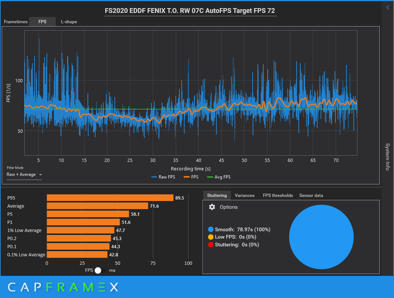394x298 pixels.
Task: Show the Sensor data tab
Action: [311, 196]
